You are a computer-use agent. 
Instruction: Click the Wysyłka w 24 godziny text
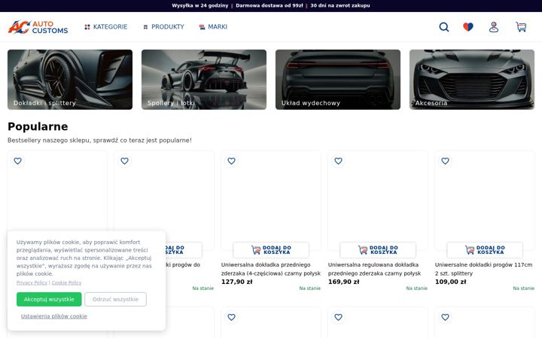coord(200,5)
